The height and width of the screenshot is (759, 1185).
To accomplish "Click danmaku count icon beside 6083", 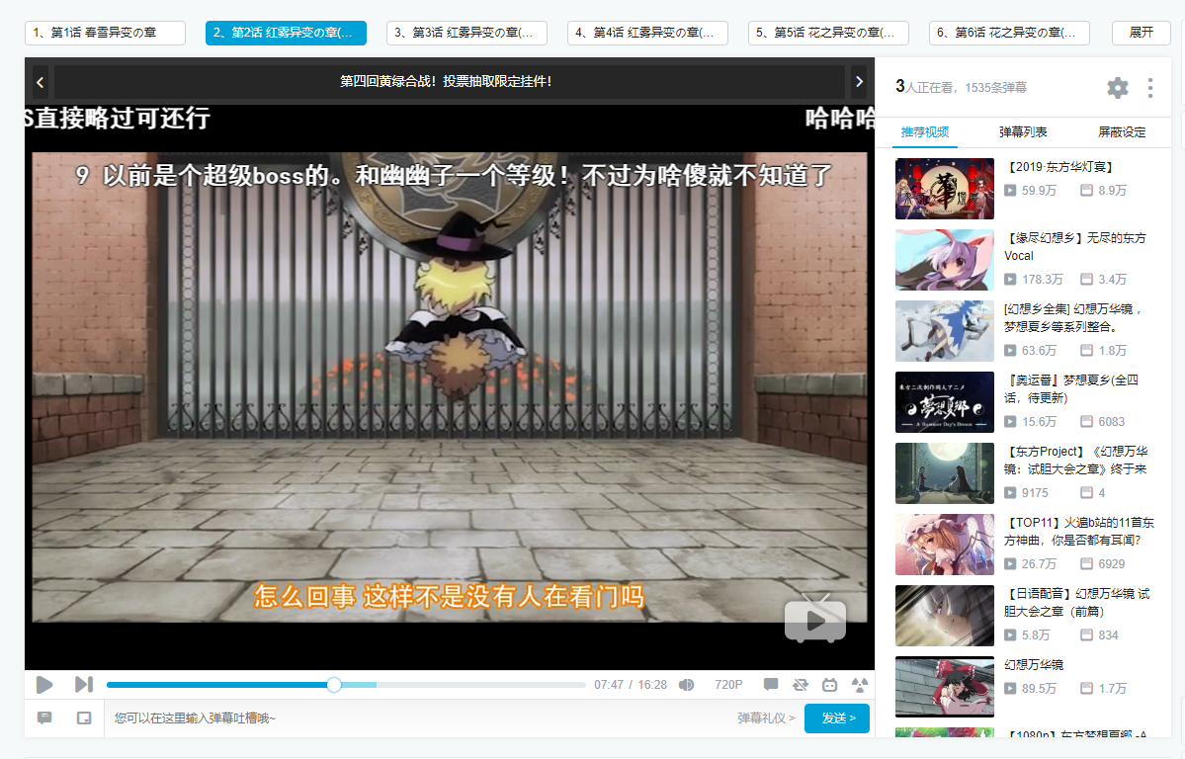I will [1087, 422].
